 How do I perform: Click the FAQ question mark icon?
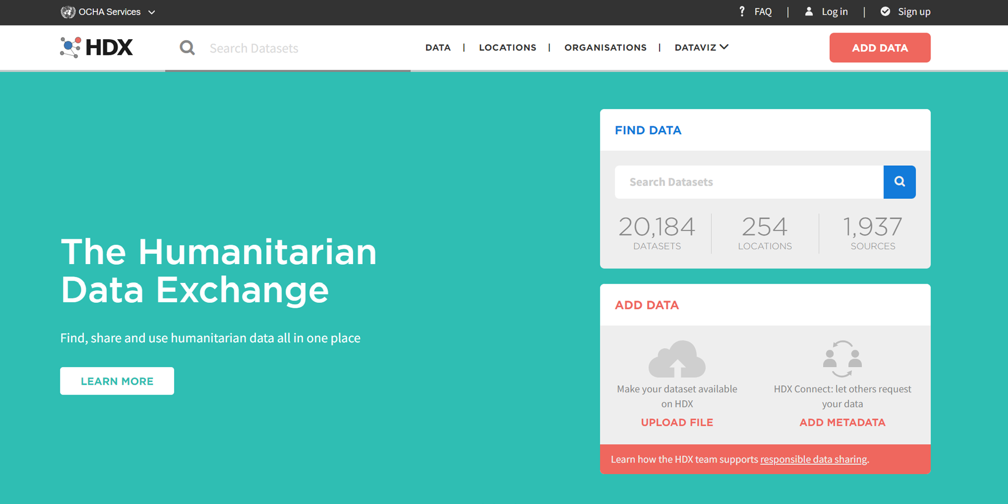click(742, 12)
